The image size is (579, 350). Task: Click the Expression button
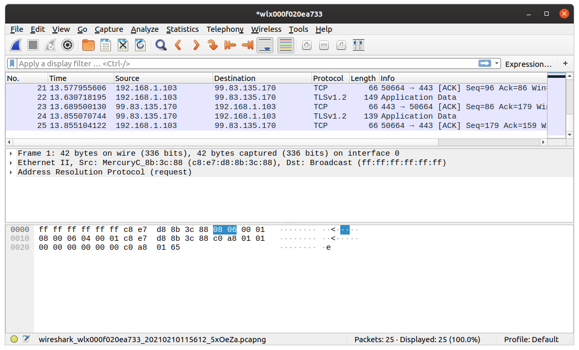(528, 63)
